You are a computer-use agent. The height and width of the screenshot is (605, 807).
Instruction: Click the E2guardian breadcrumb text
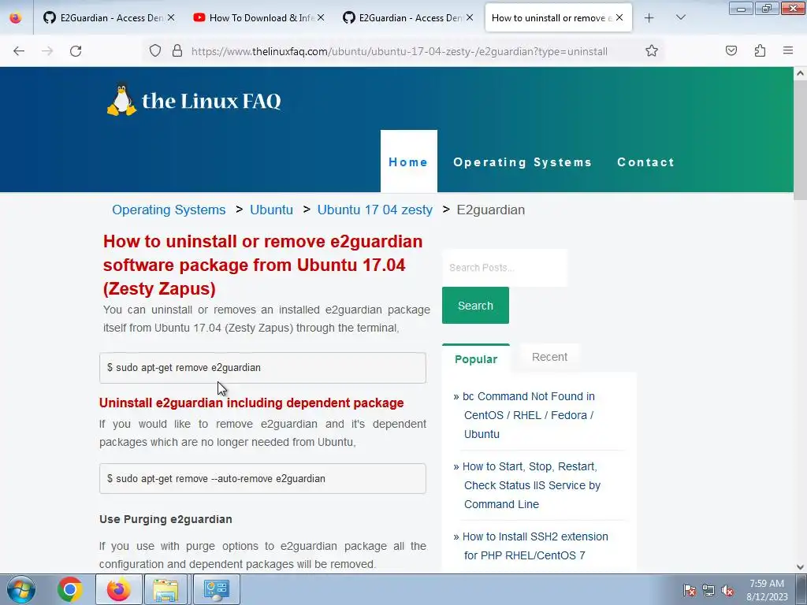(x=491, y=210)
